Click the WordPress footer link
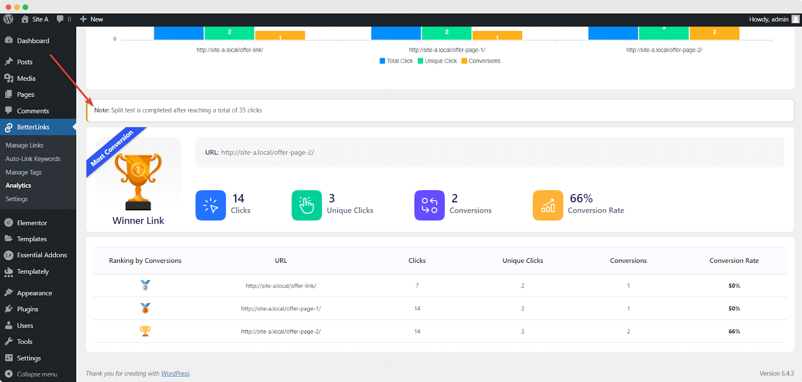Viewport: 802px width, 382px height. coord(175,373)
